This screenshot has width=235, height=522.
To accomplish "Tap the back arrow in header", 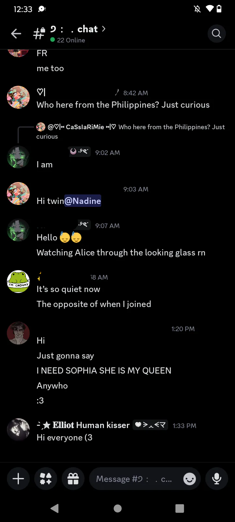I will 16,34.
